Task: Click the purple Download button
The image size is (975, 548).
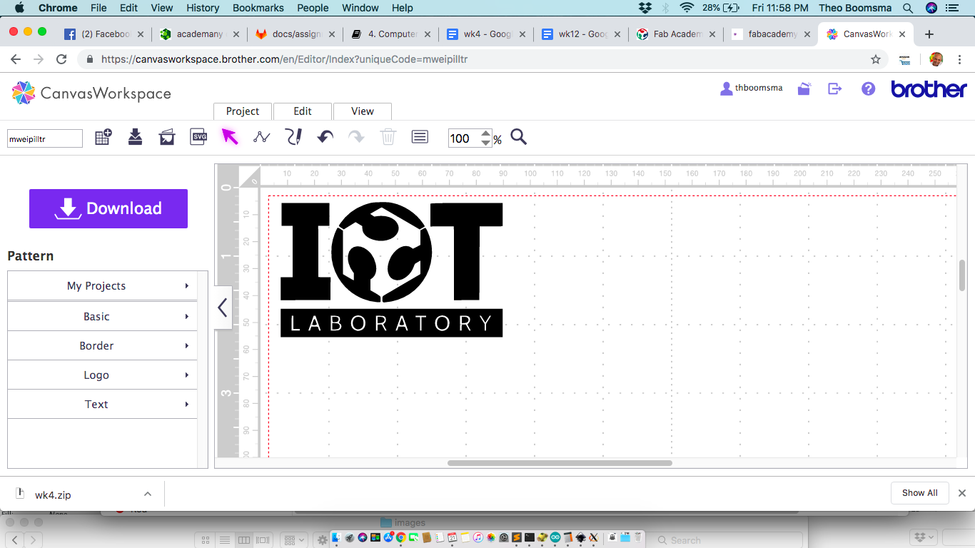Action: coord(108,208)
